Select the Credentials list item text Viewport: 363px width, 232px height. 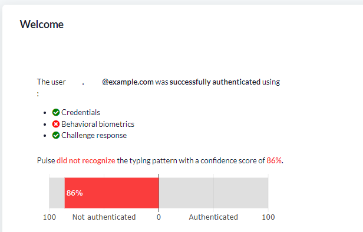(81, 112)
